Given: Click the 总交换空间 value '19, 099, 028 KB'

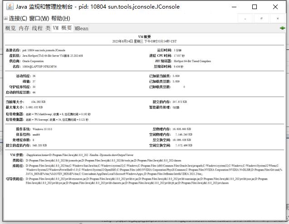Looking at the screenshot, I should coord(182,140).
